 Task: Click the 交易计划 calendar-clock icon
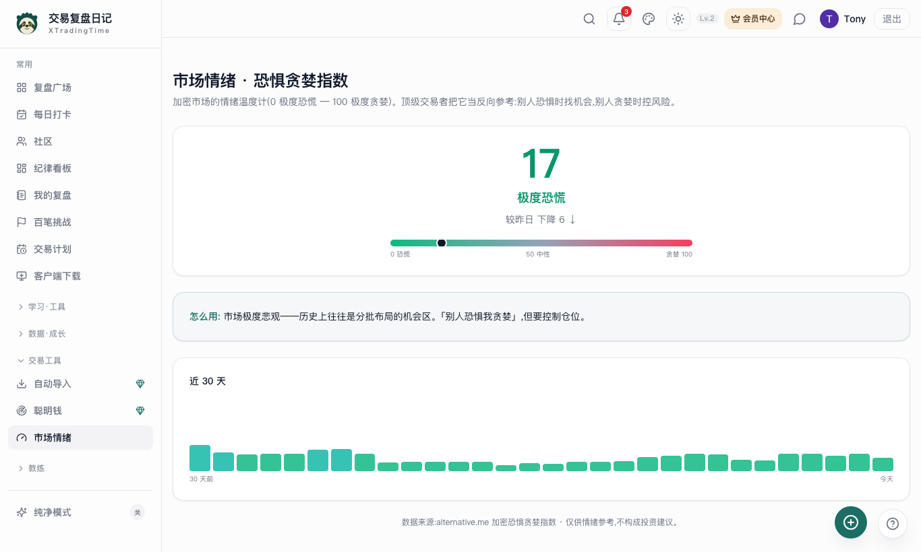pyautogui.click(x=22, y=249)
